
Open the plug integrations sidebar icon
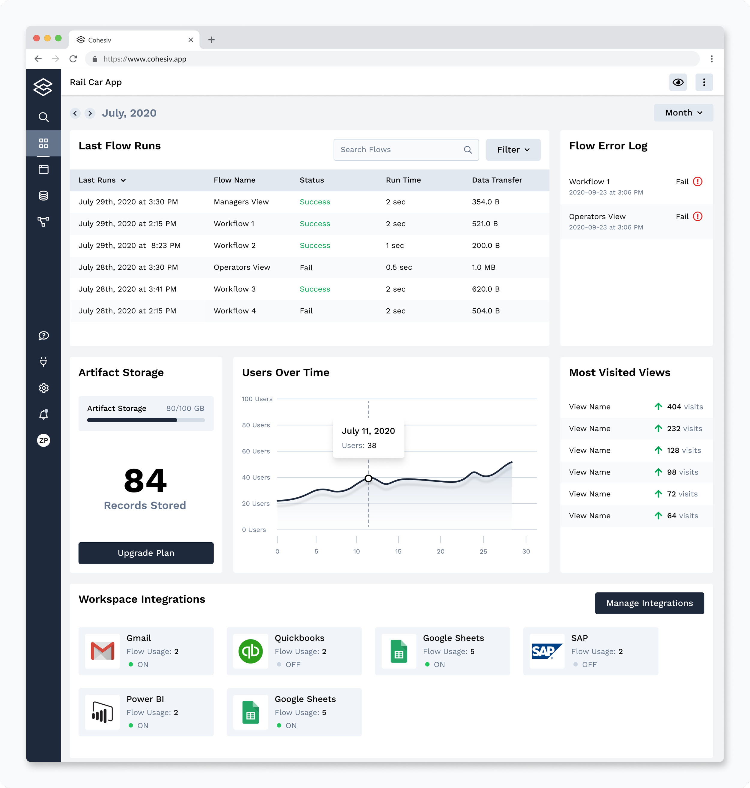point(43,362)
